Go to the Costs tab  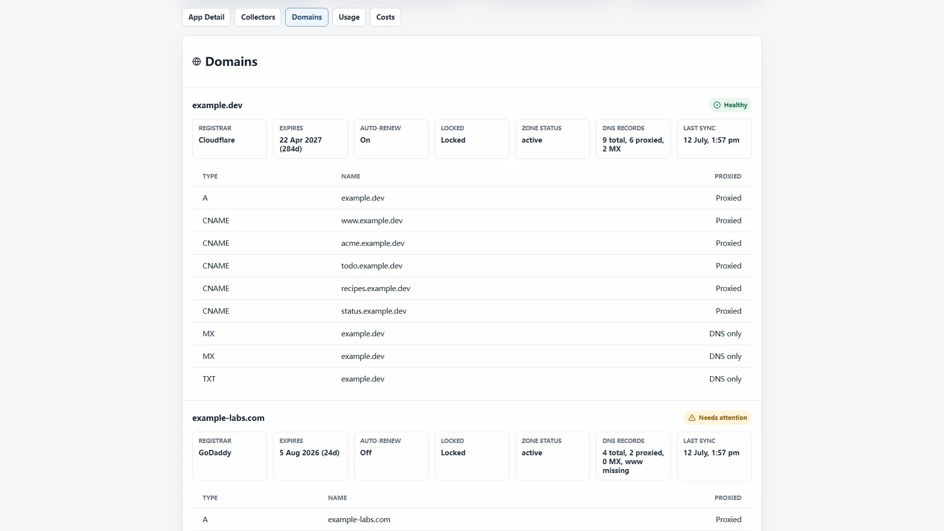point(385,17)
